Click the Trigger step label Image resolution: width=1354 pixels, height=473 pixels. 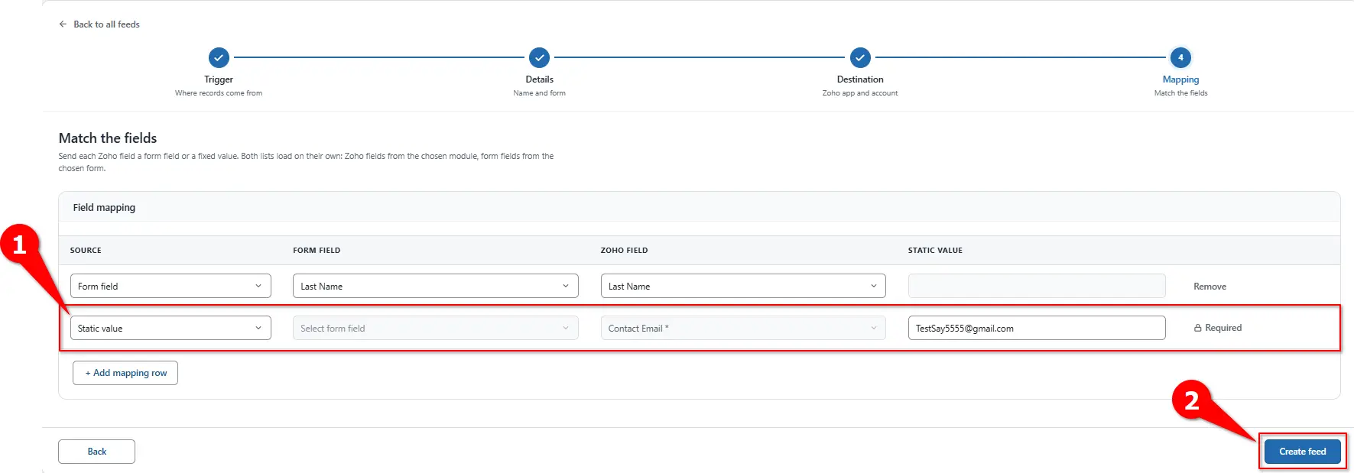219,79
